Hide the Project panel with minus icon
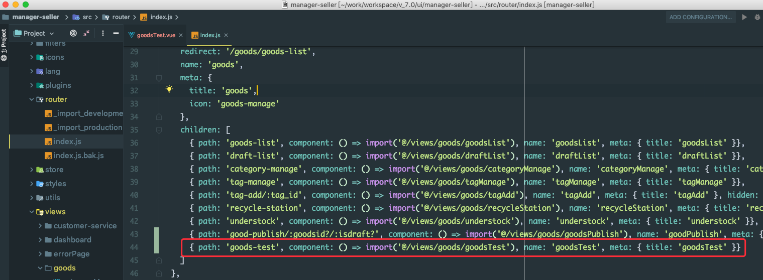 pos(116,33)
